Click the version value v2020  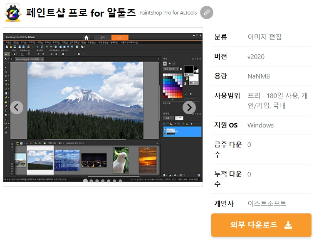tap(256, 57)
